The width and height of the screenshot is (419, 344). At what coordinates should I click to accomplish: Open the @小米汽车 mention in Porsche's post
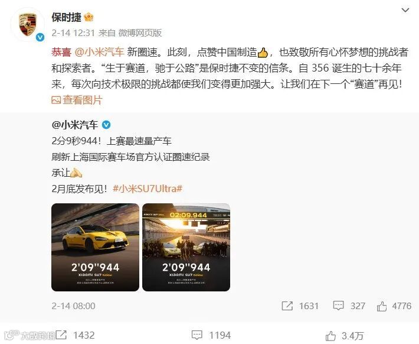tap(99, 52)
